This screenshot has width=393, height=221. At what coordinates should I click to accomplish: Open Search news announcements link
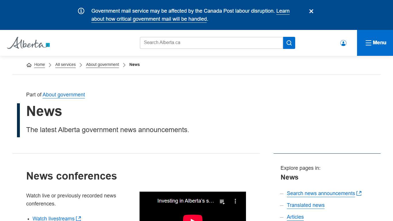point(321,193)
